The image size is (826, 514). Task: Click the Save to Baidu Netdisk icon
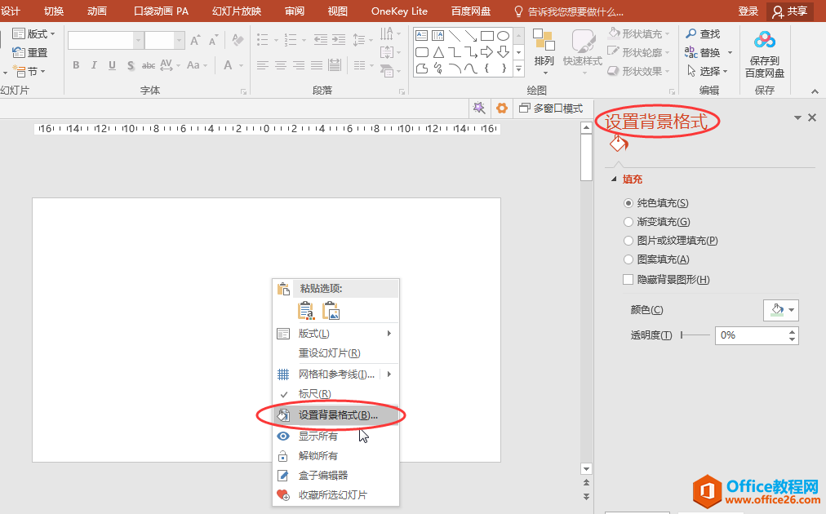pos(764,41)
